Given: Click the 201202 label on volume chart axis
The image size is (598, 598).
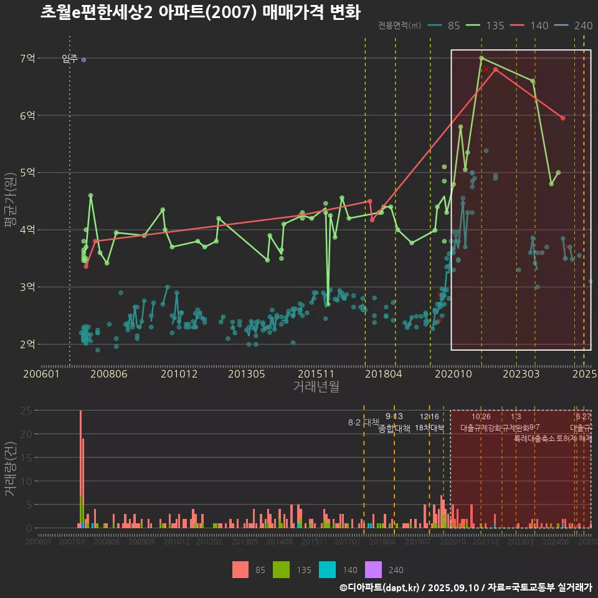Looking at the screenshot, I should (209, 541).
